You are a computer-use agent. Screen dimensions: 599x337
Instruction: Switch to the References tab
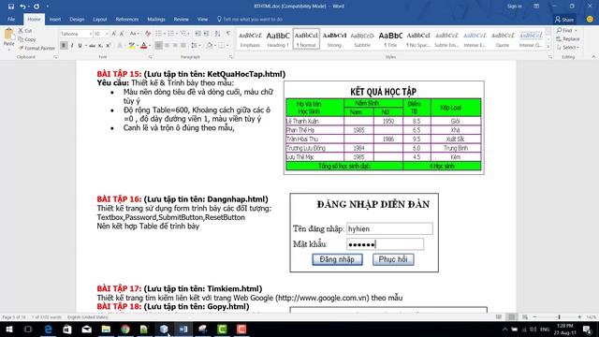click(x=127, y=19)
